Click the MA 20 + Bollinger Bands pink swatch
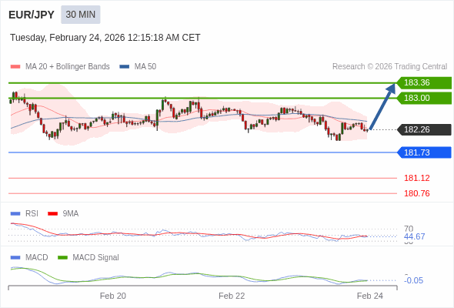The image size is (454, 308). tap(15, 67)
